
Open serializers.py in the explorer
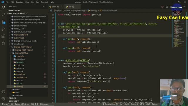(x=21, y=77)
